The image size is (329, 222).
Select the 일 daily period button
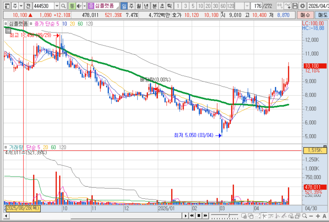click(124, 6)
